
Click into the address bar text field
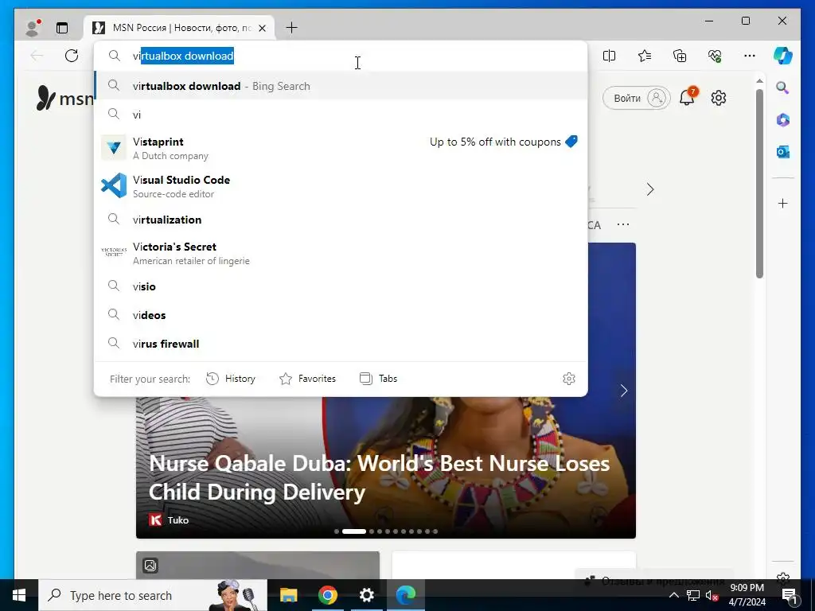point(341,56)
